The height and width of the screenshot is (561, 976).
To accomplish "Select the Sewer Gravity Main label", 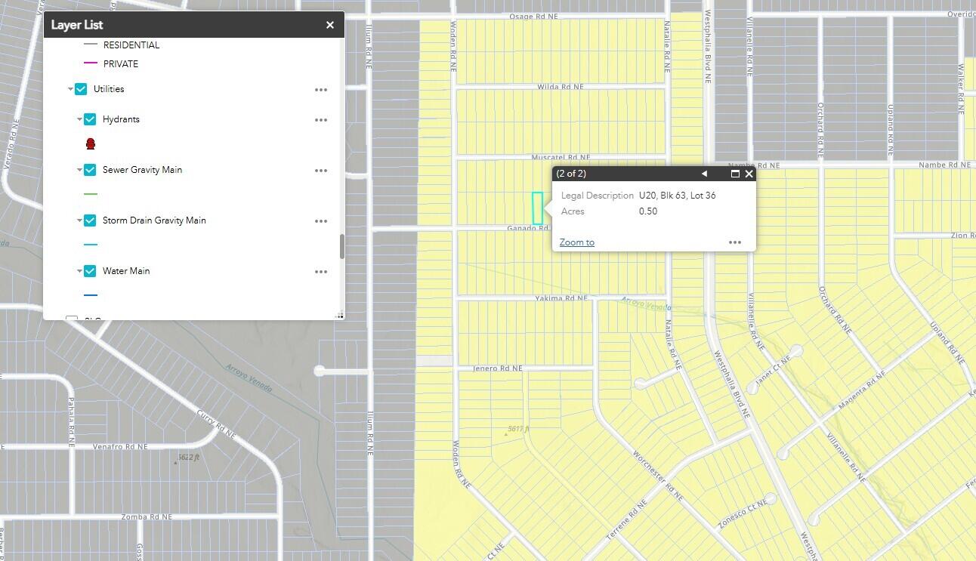I will coord(143,170).
